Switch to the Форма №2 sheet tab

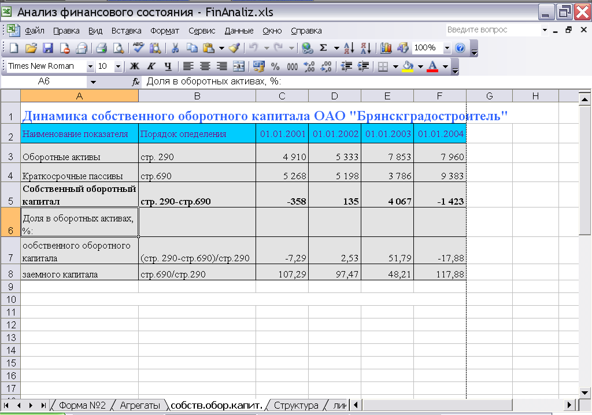(82, 406)
